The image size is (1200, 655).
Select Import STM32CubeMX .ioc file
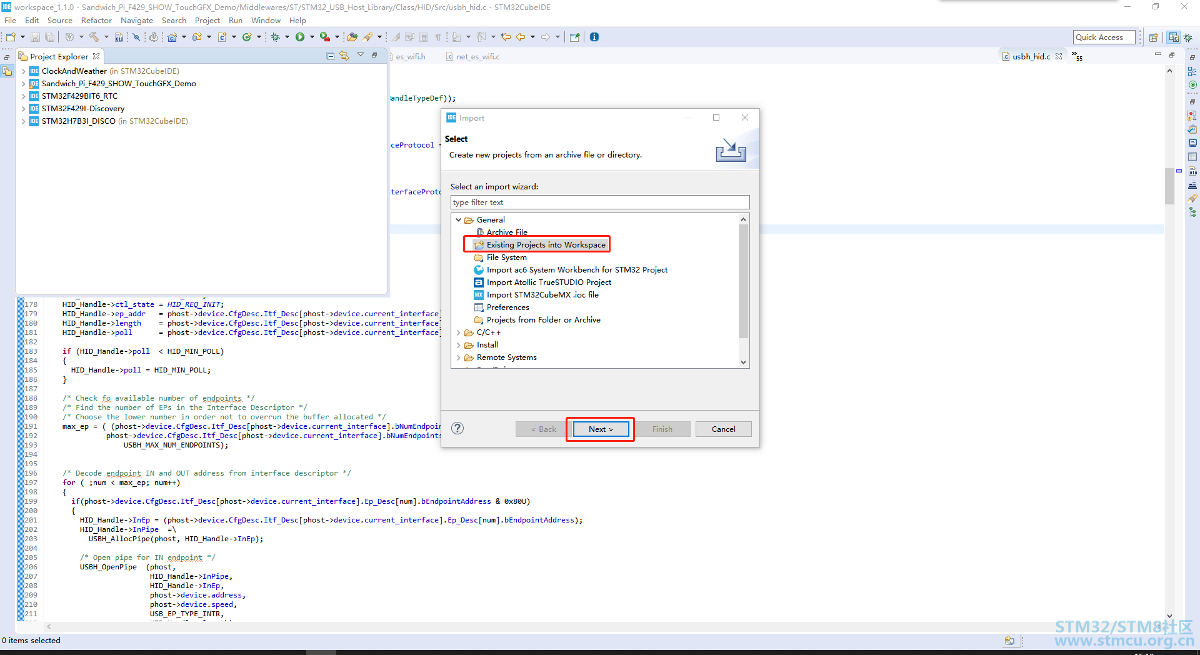click(536, 295)
